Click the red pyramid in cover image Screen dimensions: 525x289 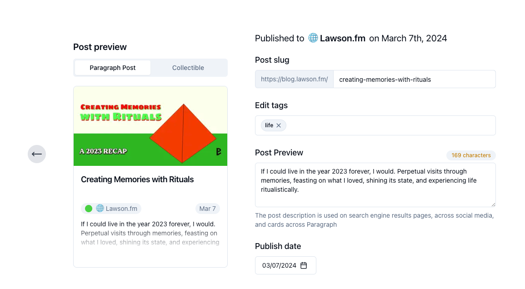[183, 133]
